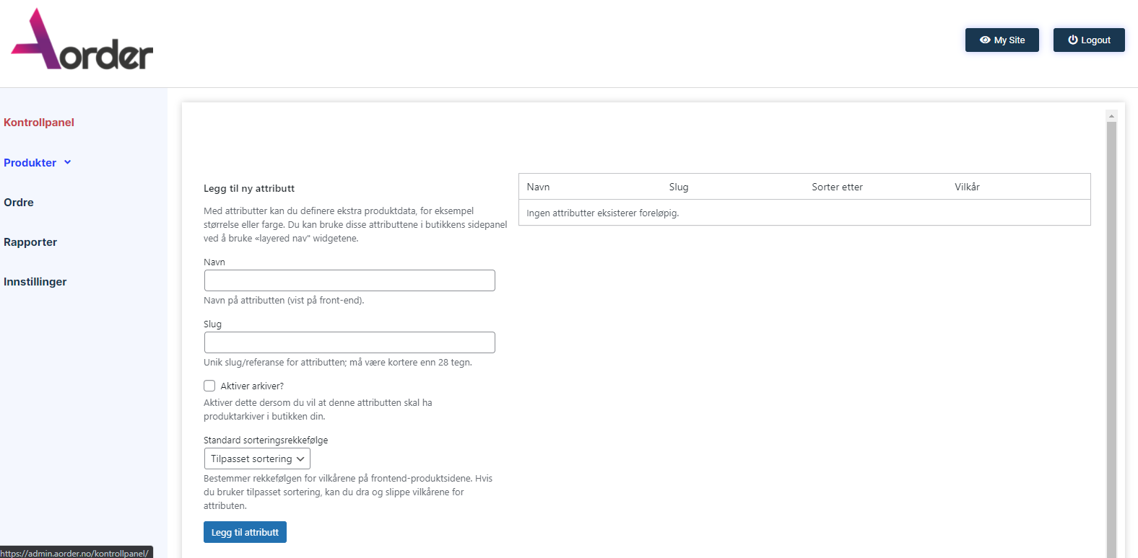Screen dimensions: 1138x558
Task: Go to the Ordre section
Action: [19, 203]
